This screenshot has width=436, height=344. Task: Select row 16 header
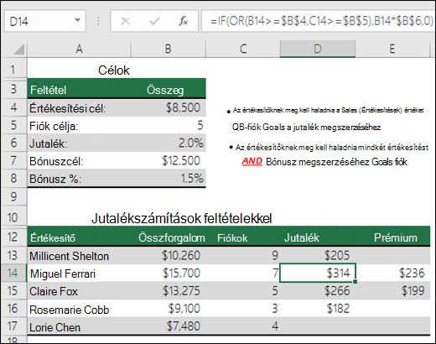(13, 309)
